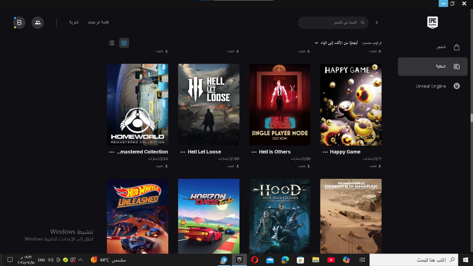473x266 pixels.
Task: Open the B profile avatar
Action: coord(19,23)
